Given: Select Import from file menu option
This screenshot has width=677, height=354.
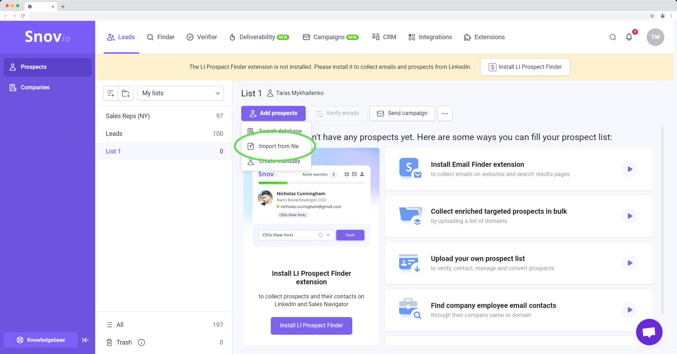Looking at the screenshot, I should pyautogui.click(x=279, y=146).
